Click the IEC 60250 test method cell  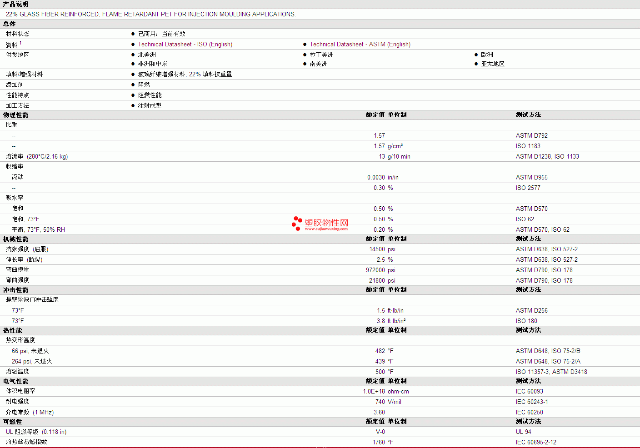[530, 412]
